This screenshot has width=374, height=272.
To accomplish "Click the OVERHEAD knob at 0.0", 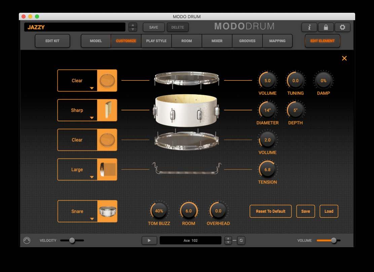I will coord(218,211).
